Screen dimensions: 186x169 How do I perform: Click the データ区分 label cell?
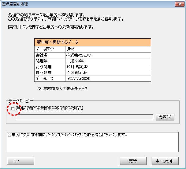50,49
